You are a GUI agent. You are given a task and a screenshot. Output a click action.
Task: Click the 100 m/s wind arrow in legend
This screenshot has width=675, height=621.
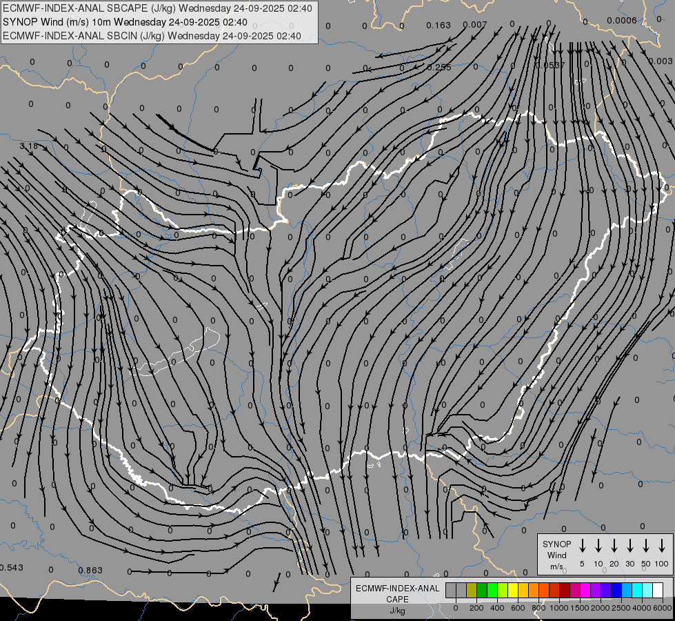(662, 546)
